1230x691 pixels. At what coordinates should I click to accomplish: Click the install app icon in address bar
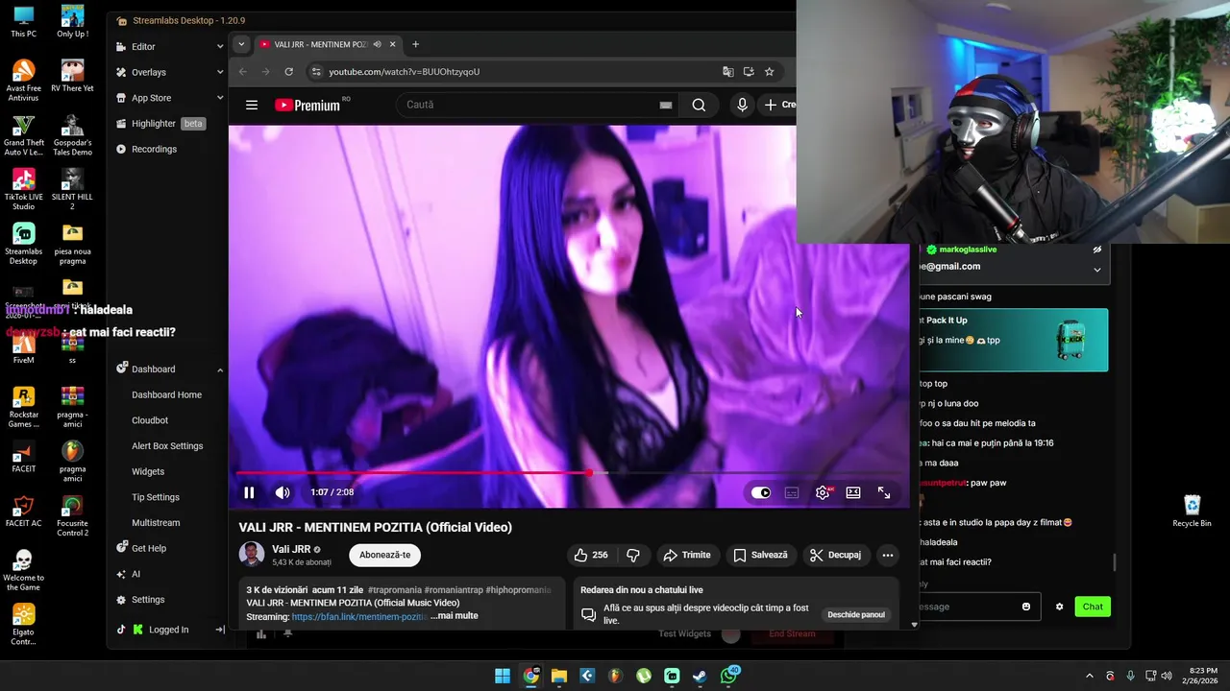[x=749, y=71]
